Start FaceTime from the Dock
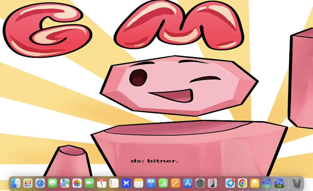Screen dimensions: 313x191 pos(89,183)
